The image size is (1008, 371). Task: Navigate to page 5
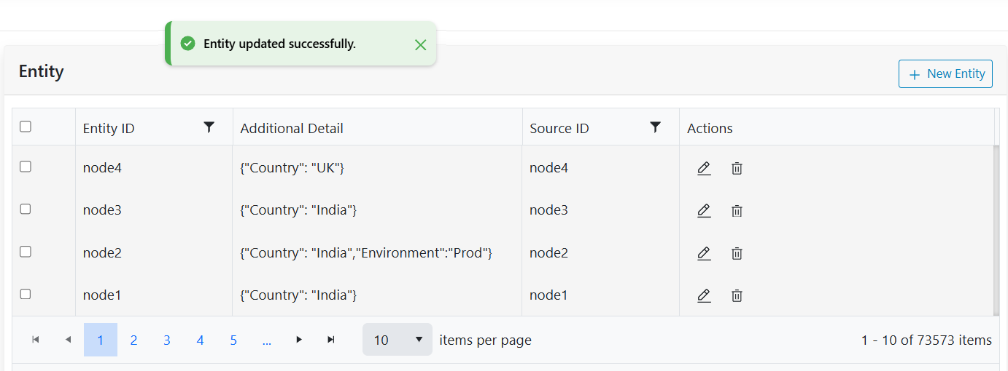233,340
